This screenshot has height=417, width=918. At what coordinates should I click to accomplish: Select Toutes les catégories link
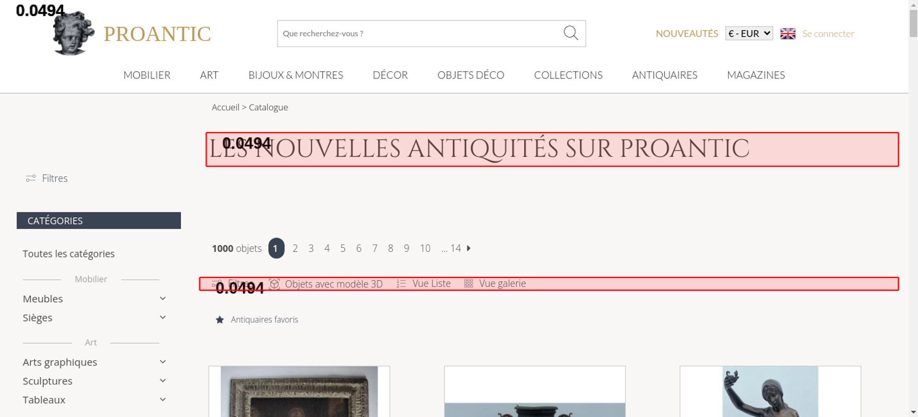[69, 254]
